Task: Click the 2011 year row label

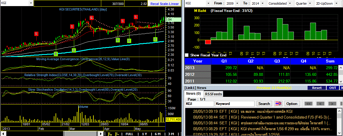Action: coord(198,81)
